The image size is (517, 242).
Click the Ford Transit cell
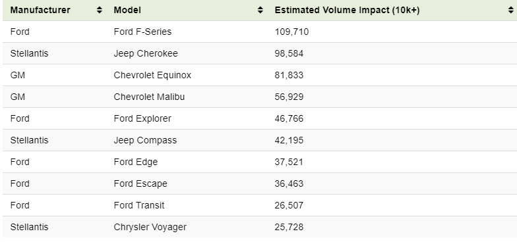pos(138,205)
